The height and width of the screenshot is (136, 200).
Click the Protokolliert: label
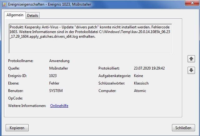pyautogui.click(x=109, y=68)
